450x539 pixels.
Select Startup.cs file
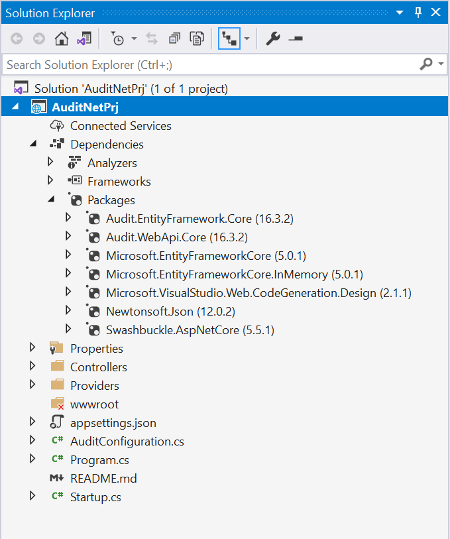pyautogui.click(x=95, y=497)
